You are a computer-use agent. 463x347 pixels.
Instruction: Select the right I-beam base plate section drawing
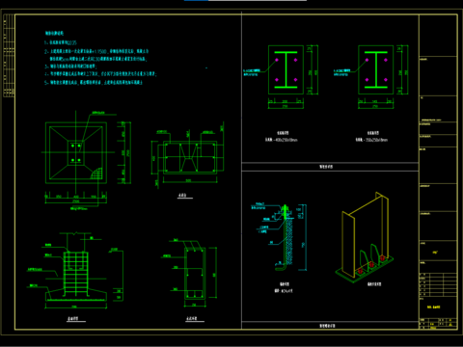tap(376, 70)
